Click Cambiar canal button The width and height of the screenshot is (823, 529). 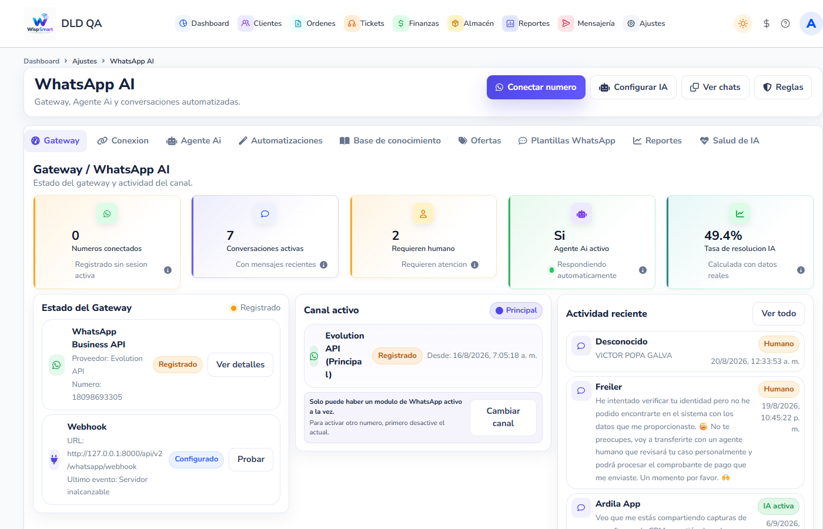(503, 417)
